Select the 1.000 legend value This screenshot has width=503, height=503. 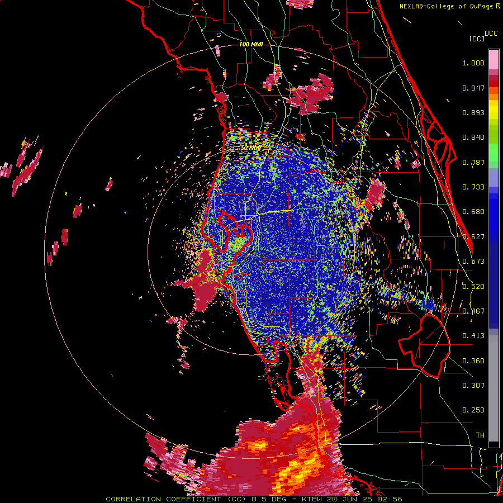[x=473, y=63]
